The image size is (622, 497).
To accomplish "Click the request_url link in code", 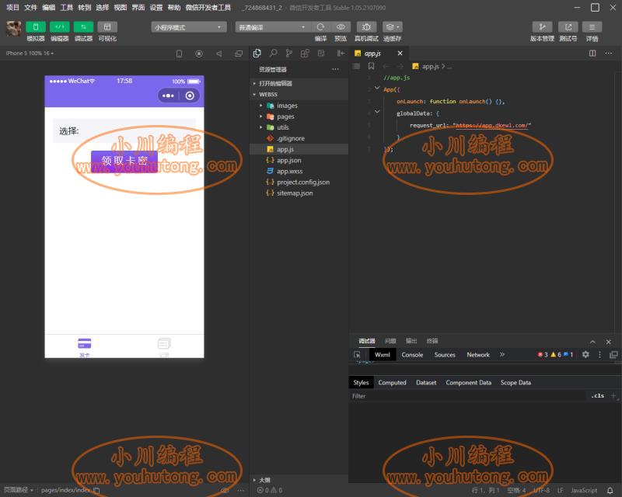I will click(491, 125).
